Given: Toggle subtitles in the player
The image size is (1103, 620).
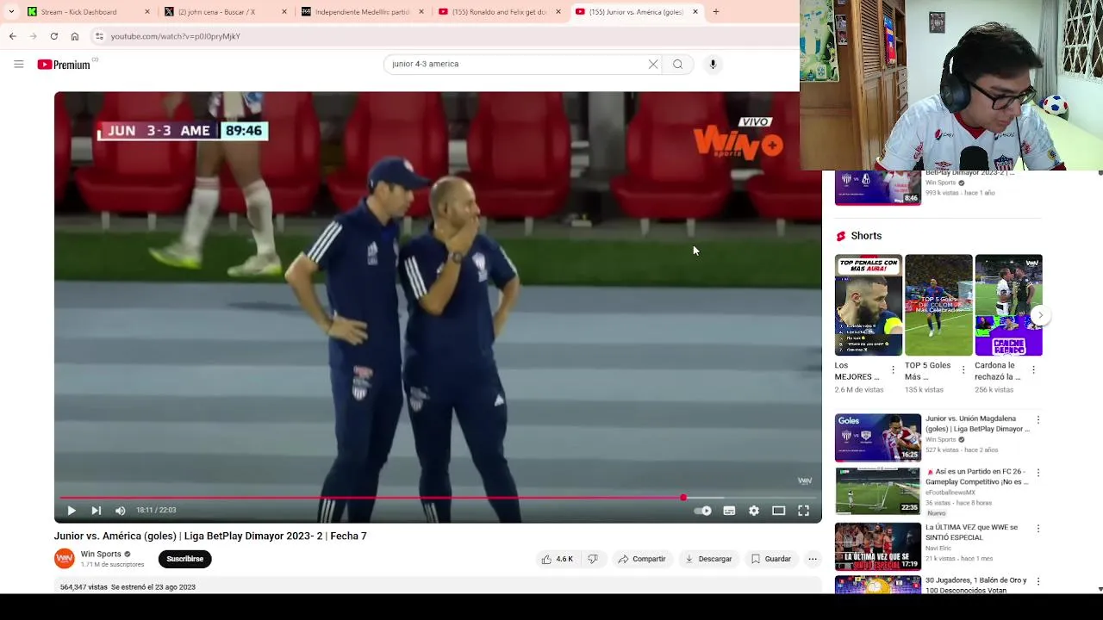Looking at the screenshot, I should pos(729,511).
